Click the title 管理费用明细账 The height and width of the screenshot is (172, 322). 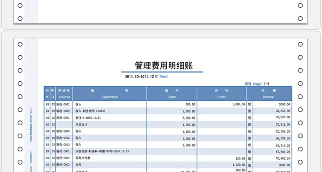coord(164,65)
